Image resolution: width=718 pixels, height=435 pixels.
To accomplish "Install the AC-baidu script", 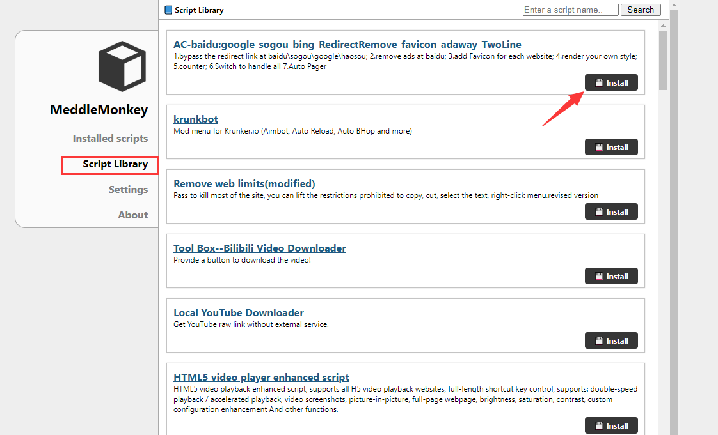I will pos(611,82).
